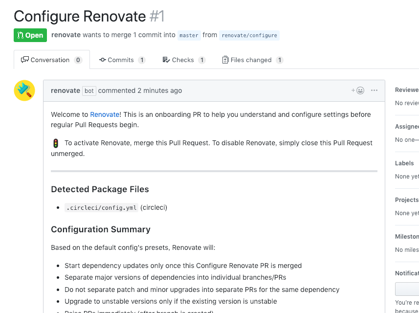Click the Conversation count badge 0
419x313 pixels.
(78, 60)
